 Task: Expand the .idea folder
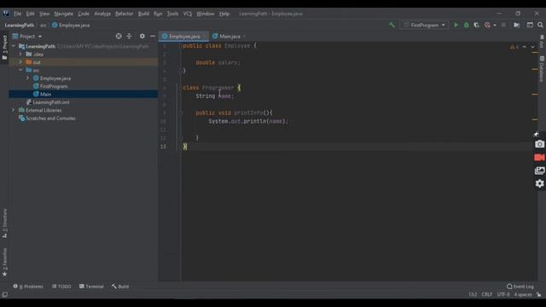[20, 55]
